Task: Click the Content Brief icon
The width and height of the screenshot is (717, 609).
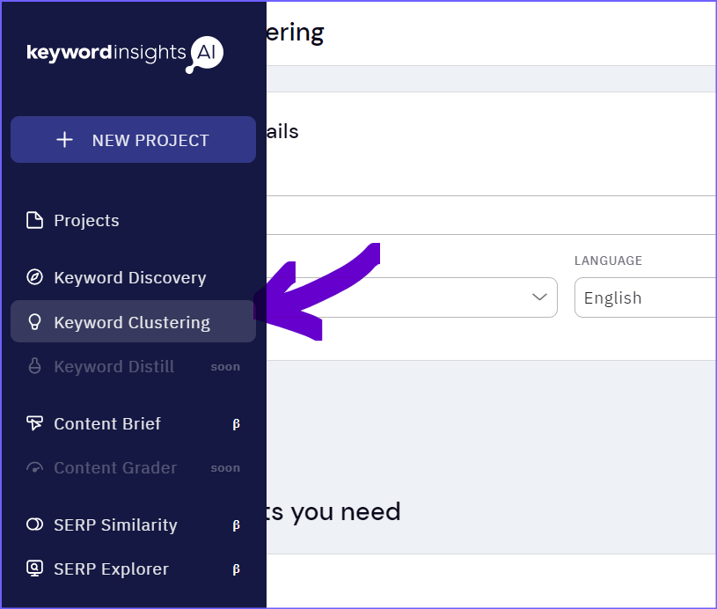Action: [35, 423]
